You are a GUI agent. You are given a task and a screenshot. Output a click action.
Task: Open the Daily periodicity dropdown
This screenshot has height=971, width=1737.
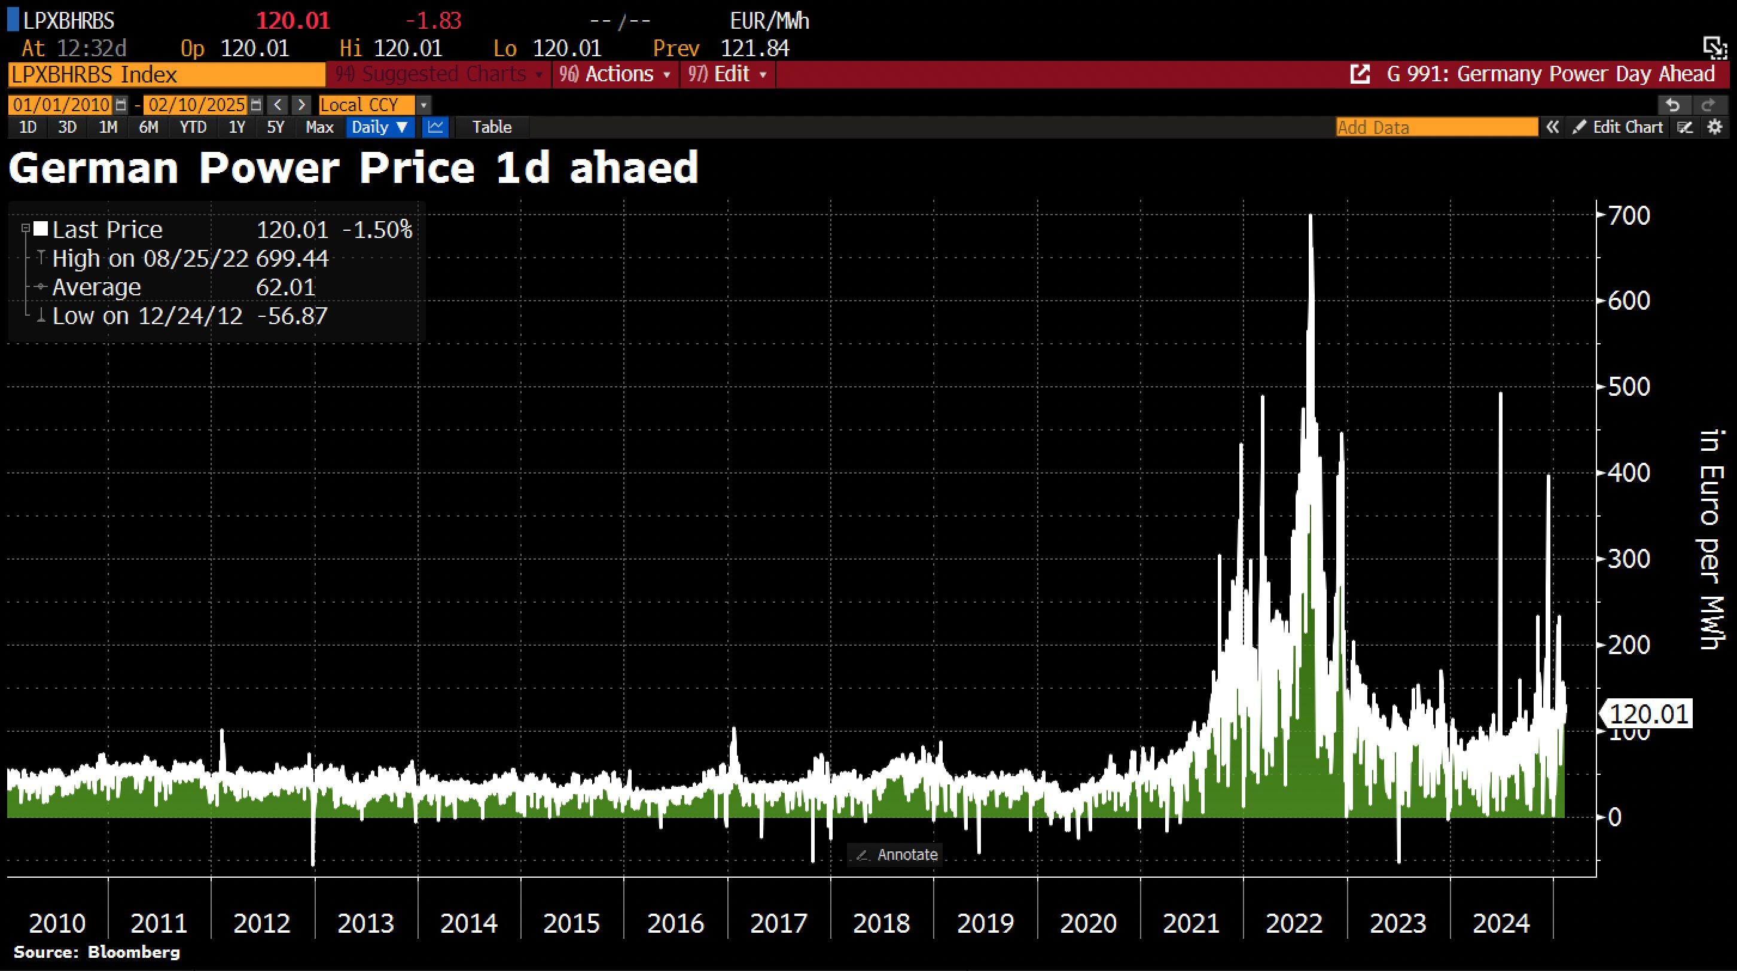(x=380, y=127)
